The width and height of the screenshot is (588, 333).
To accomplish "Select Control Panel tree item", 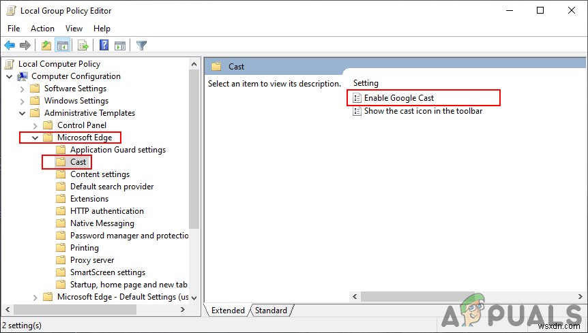I will pyautogui.click(x=82, y=125).
